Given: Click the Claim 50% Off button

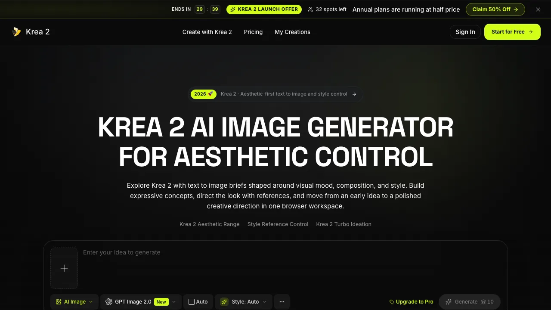Looking at the screenshot, I should pos(495,9).
